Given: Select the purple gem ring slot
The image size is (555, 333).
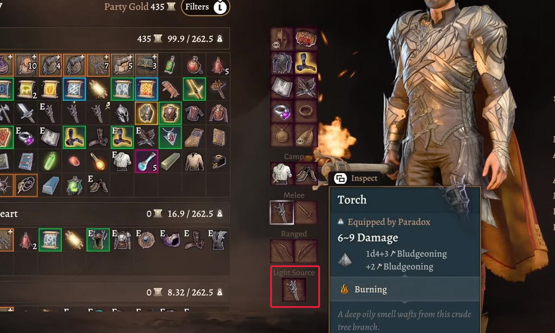Looking at the screenshot, I should pyautogui.click(x=282, y=111).
